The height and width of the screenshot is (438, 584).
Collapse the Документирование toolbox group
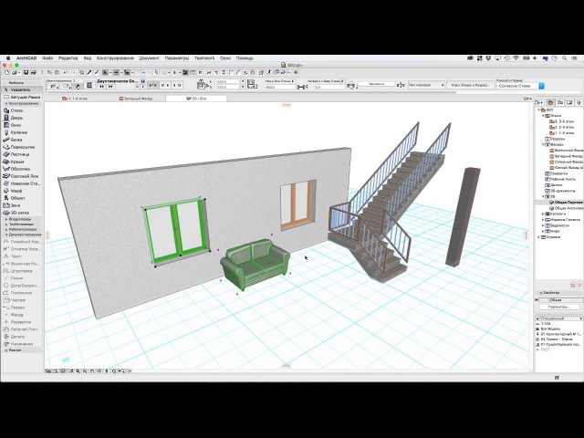click(x=6, y=235)
